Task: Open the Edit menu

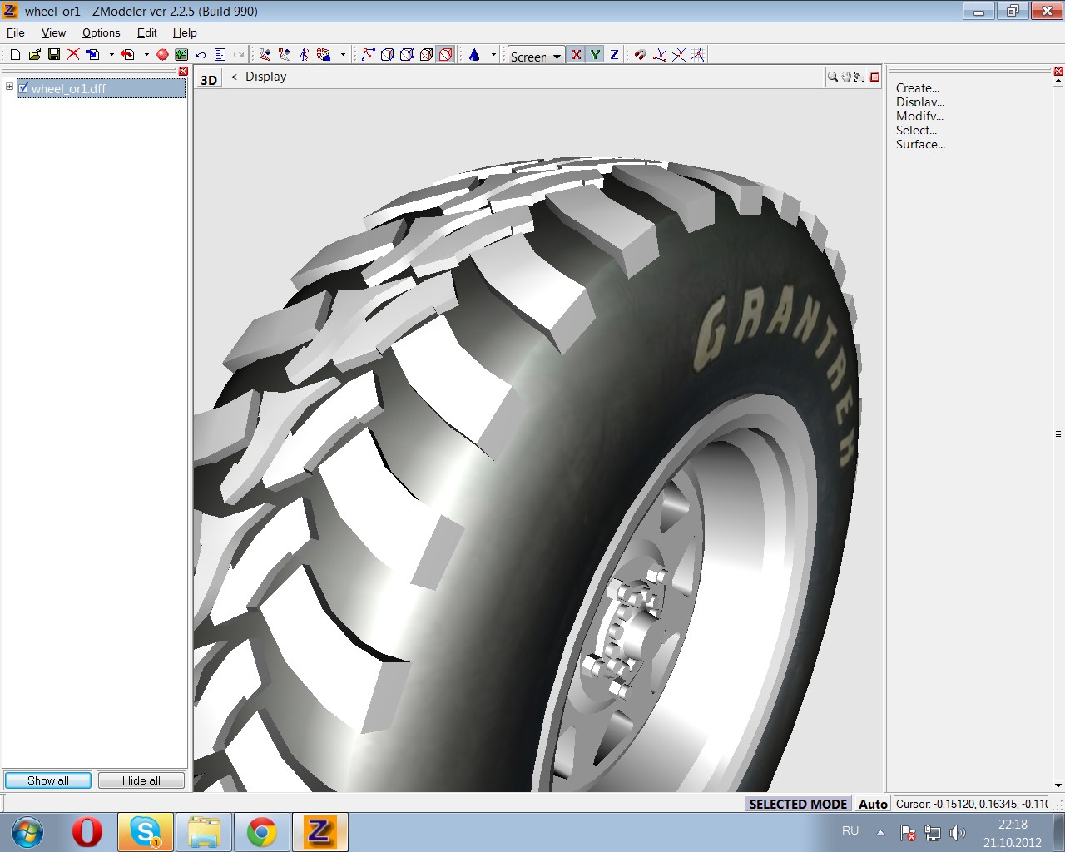Action: pos(147,32)
